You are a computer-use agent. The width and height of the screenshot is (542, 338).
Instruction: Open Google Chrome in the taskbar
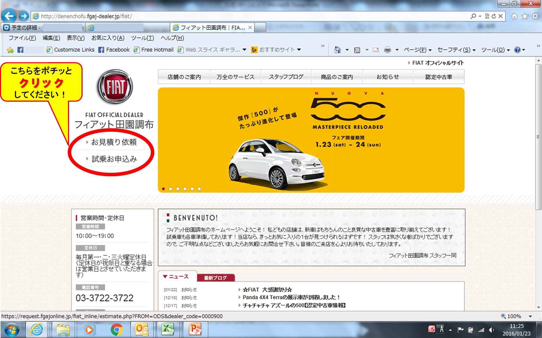[x=116, y=330]
